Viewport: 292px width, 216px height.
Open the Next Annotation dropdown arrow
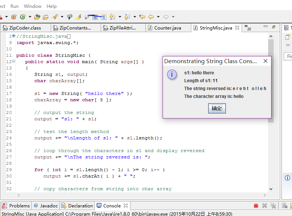coord(120,17)
